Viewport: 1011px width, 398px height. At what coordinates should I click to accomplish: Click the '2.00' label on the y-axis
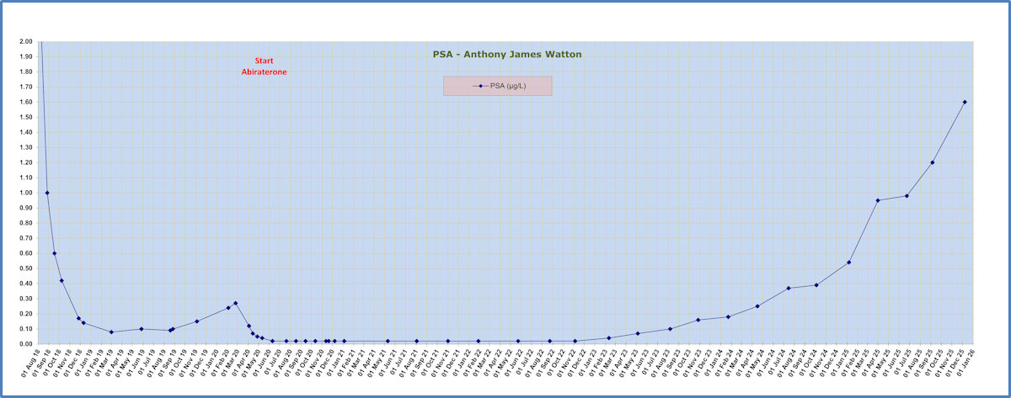(x=25, y=41)
